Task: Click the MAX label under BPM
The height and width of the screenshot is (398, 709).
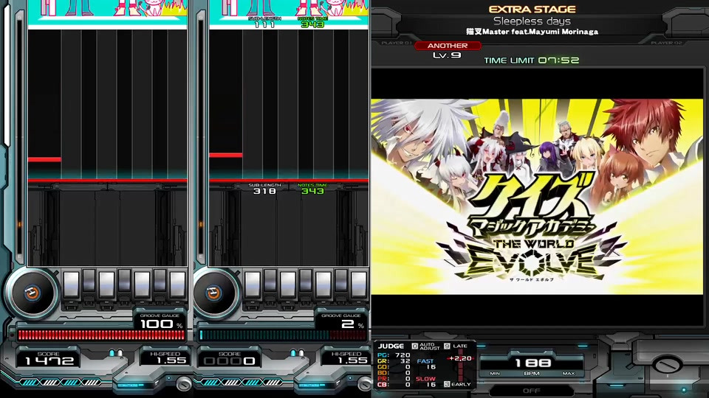Action: coord(569,374)
